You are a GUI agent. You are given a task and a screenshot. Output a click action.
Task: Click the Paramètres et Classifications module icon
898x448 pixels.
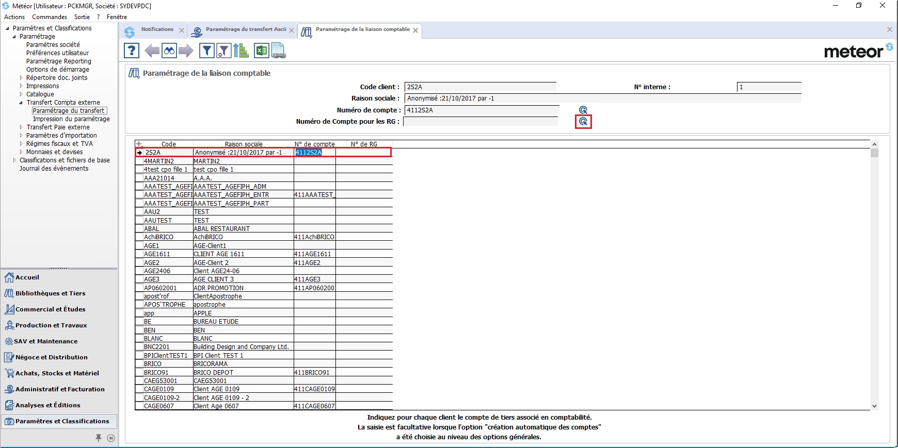[x=9, y=421]
